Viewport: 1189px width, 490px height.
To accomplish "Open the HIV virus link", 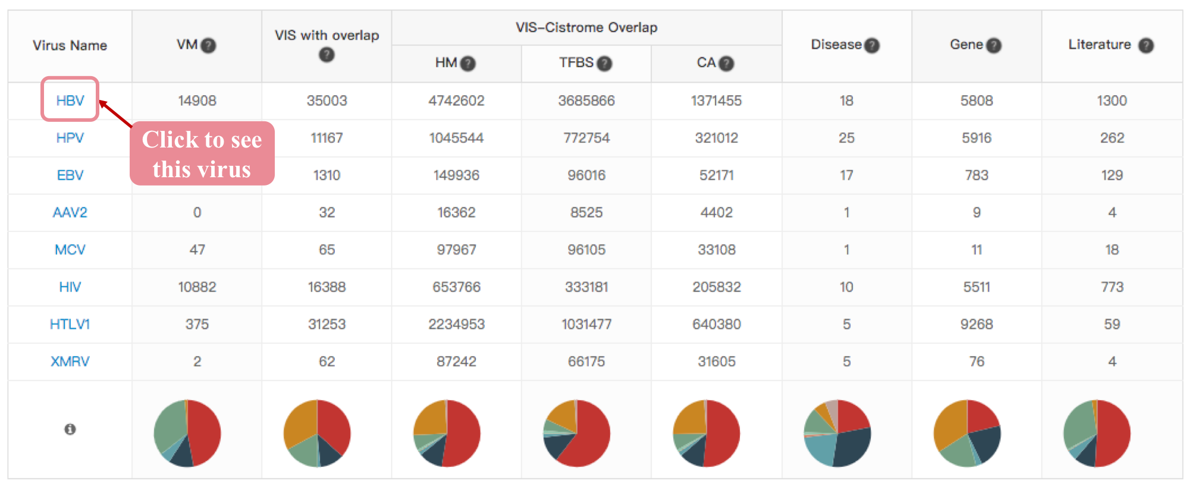I will [x=70, y=287].
